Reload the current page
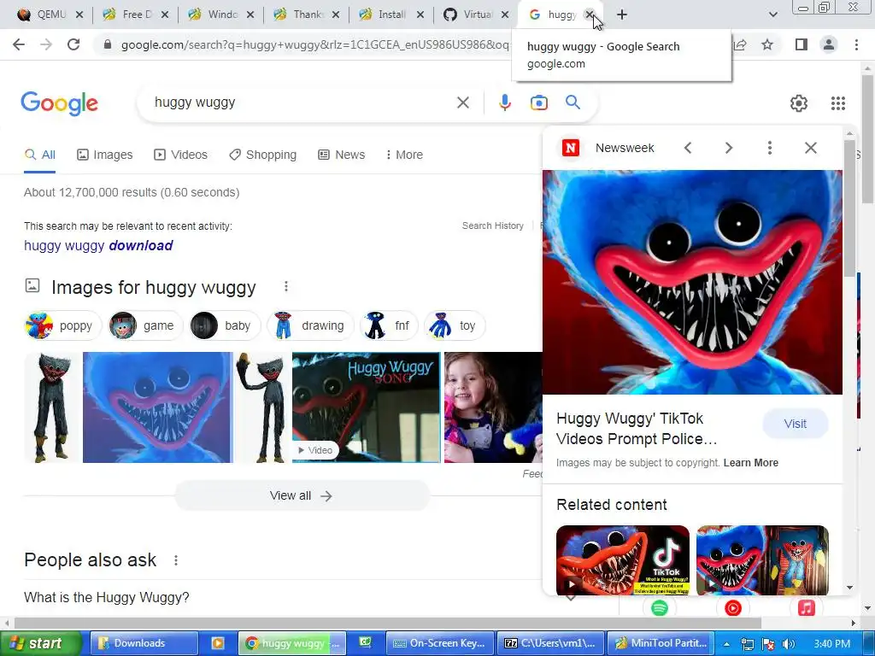The width and height of the screenshot is (875, 656). (x=73, y=44)
